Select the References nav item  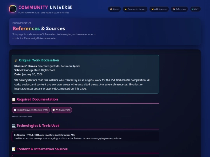[179, 9]
